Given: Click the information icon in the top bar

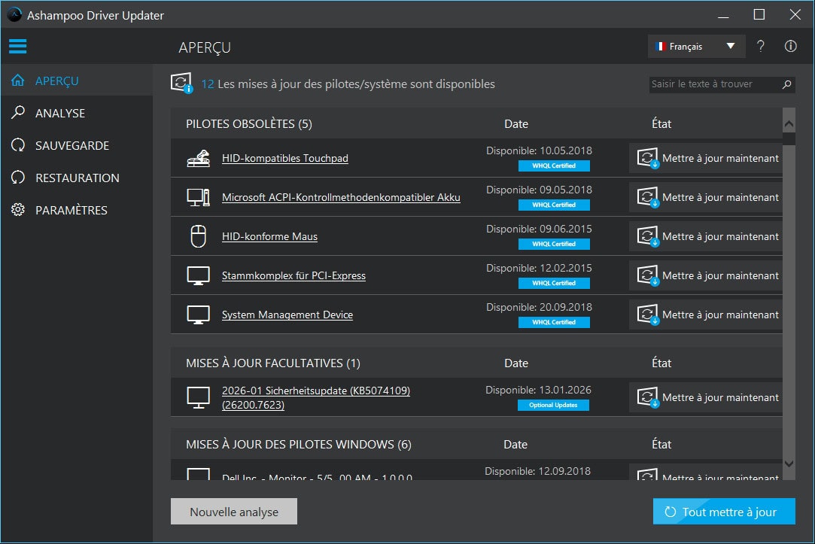Looking at the screenshot, I should click(790, 46).
